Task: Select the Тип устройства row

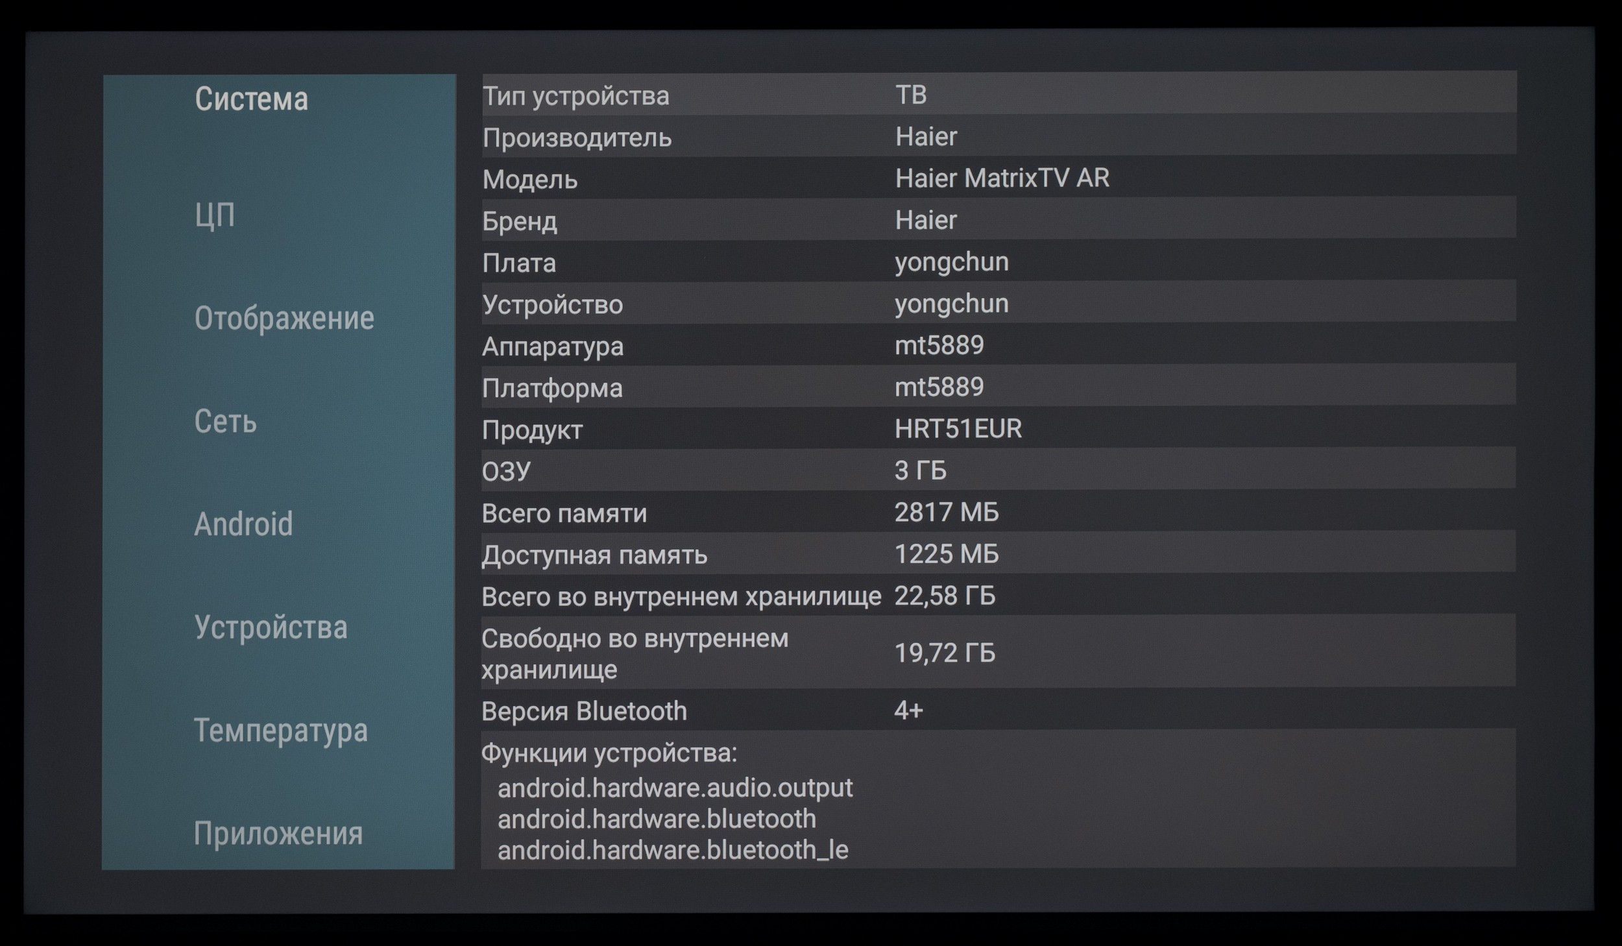Action: [998, 95]
